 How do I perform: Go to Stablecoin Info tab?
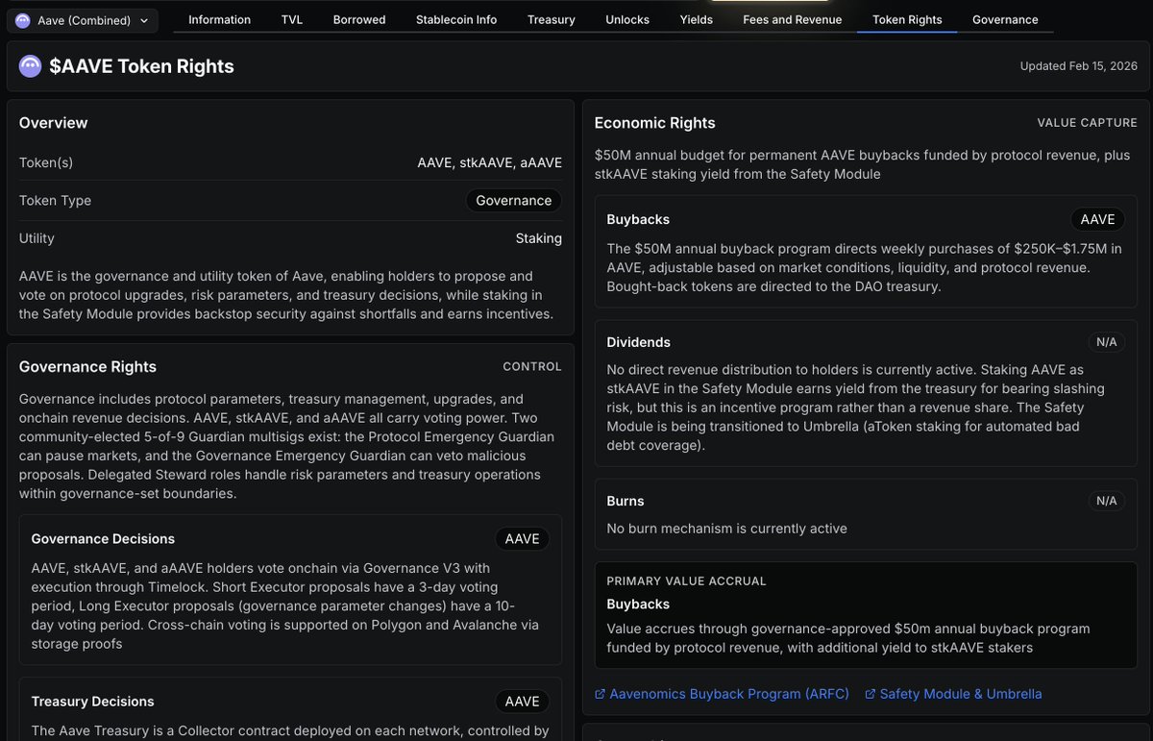456,19
